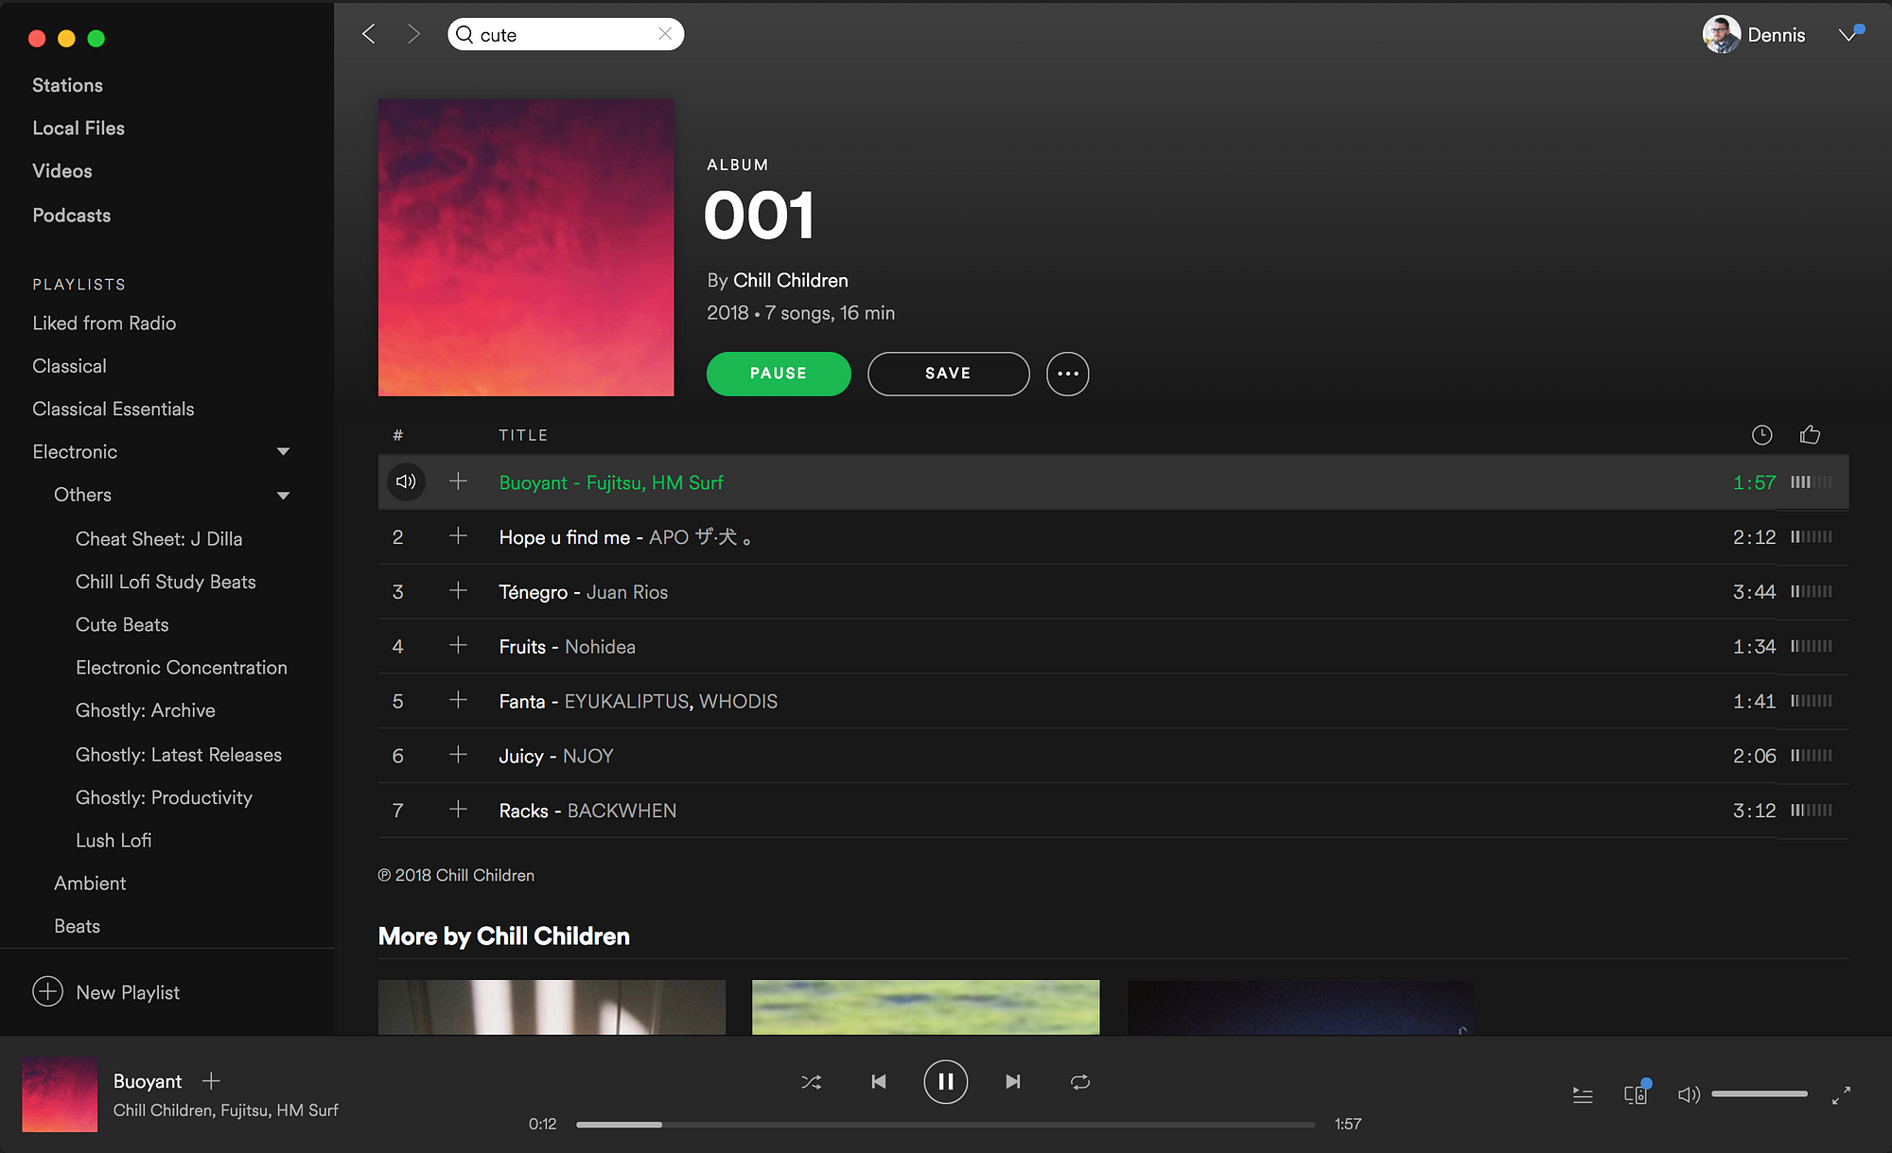Screen dimensions: 1892x1153
Task: Collapse the Electronic playlist folder
Action: 283,452
